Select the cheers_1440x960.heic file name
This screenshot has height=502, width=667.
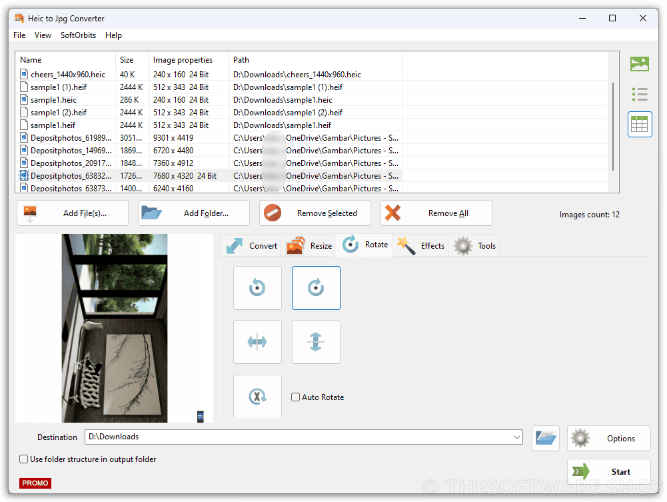pyautogui.click(x=68, y=75)
